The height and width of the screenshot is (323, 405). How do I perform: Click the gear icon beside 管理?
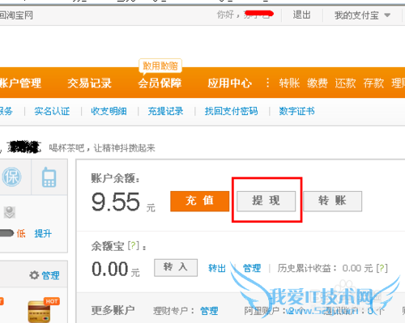pos(34,275)
